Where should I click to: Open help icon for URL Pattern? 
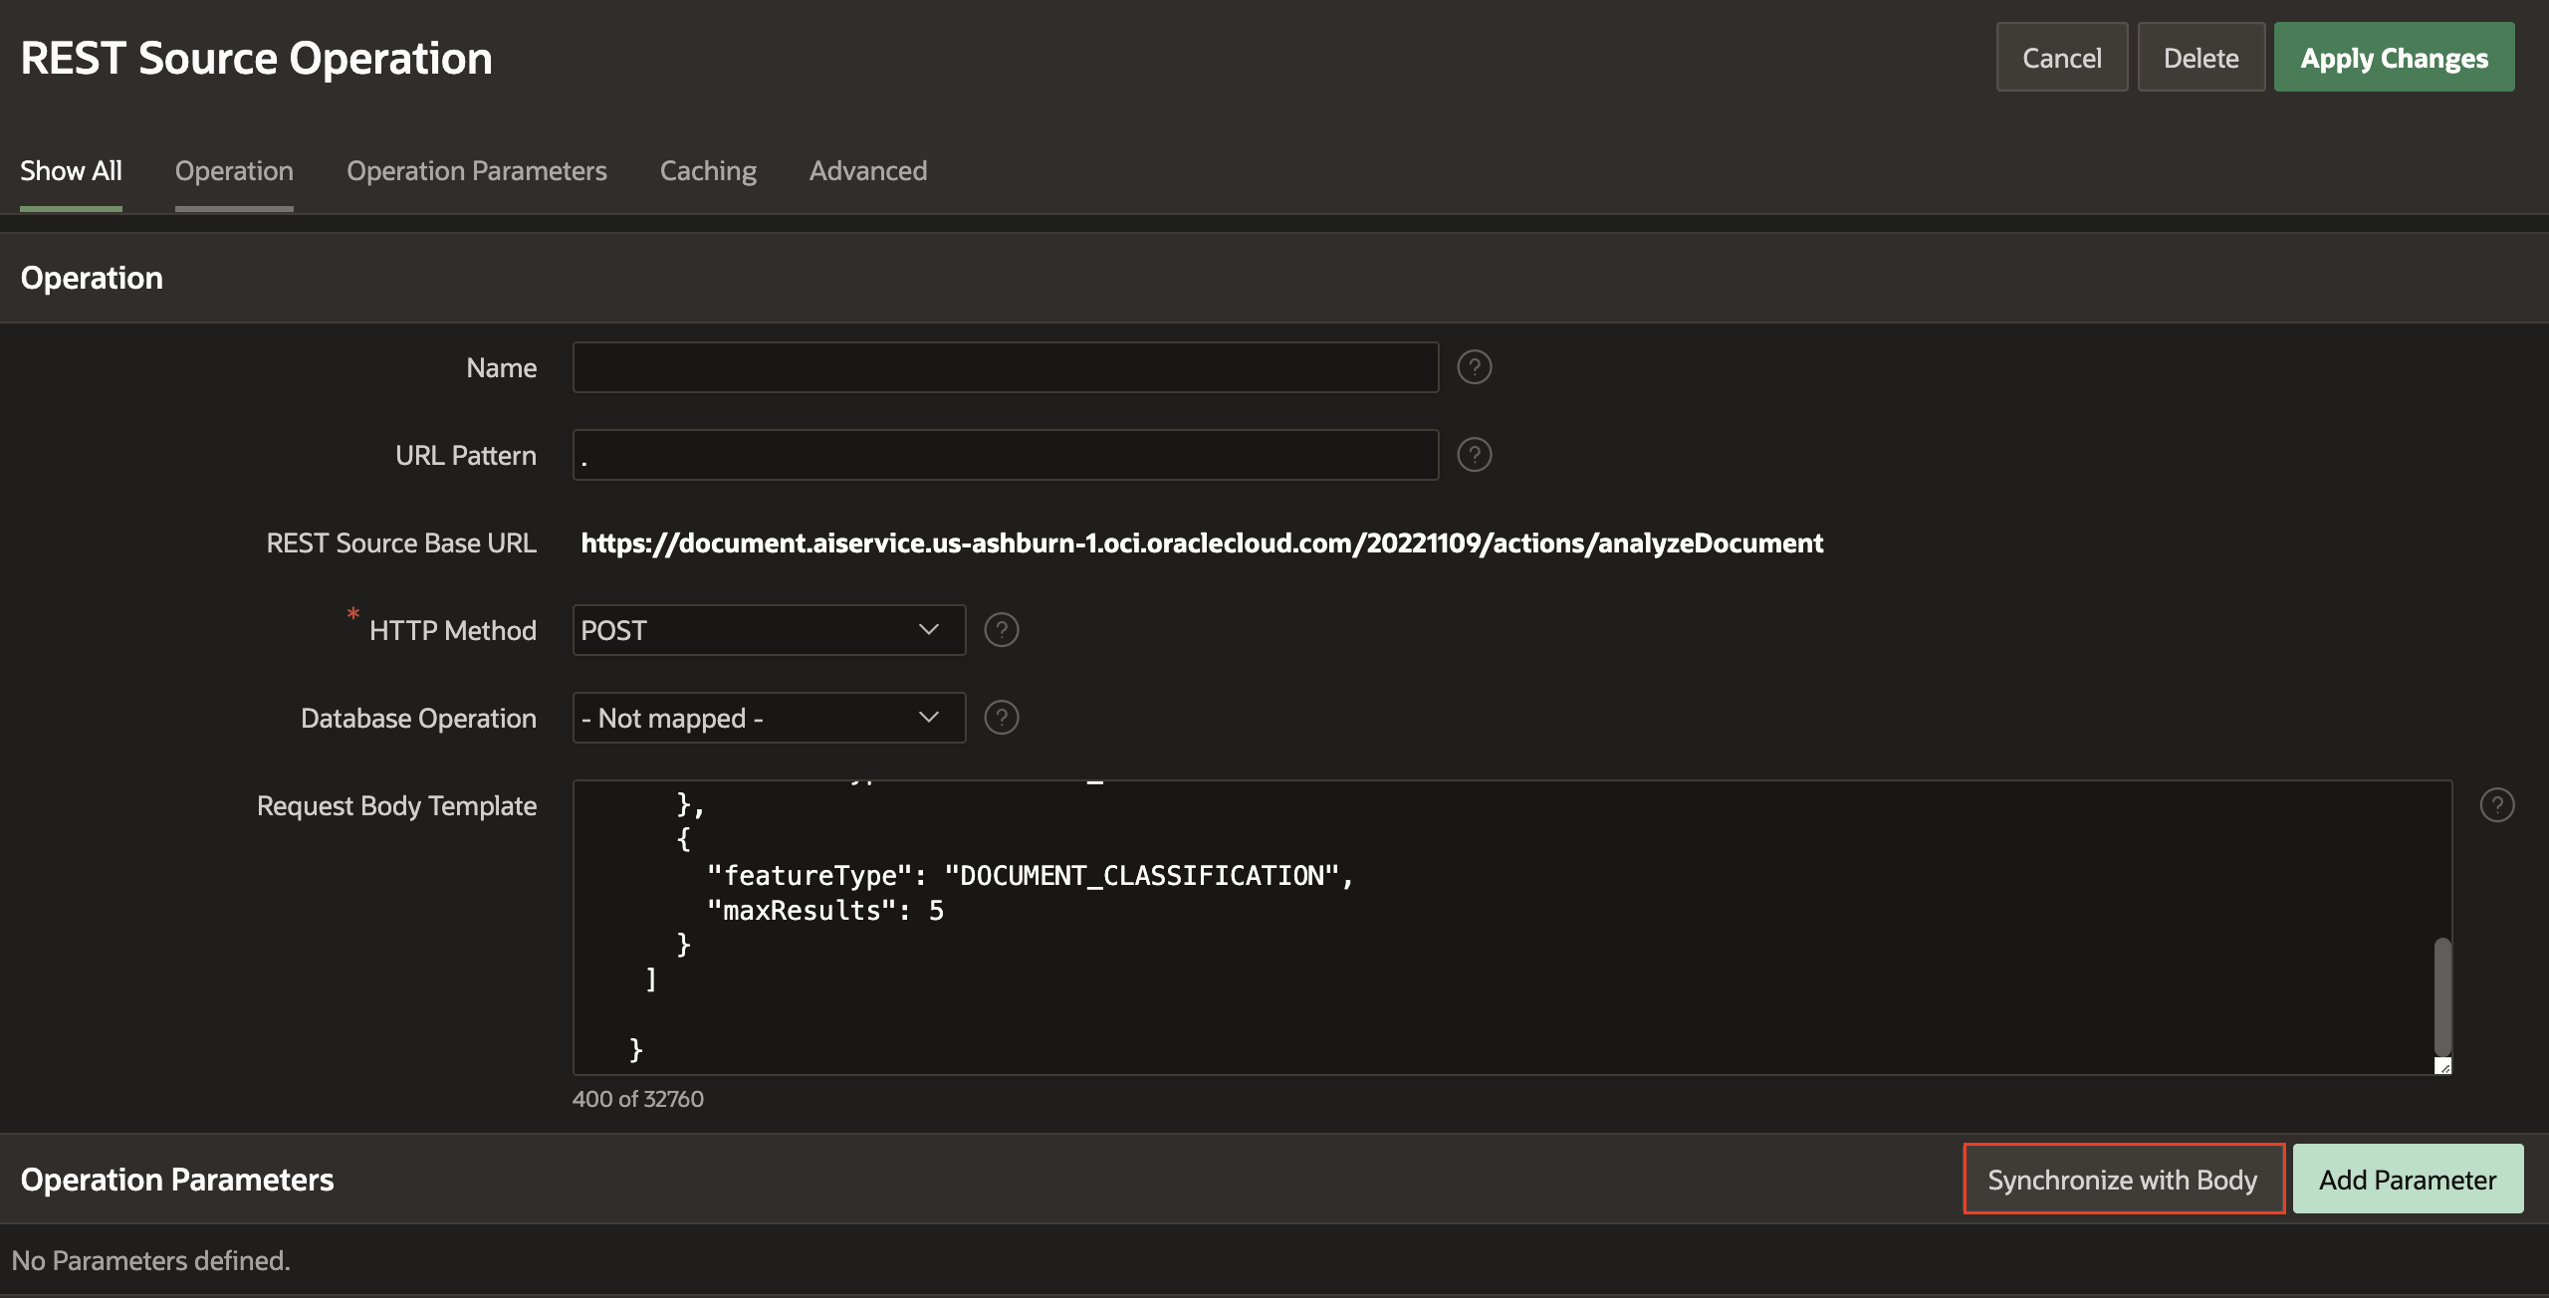point(1474,455)
